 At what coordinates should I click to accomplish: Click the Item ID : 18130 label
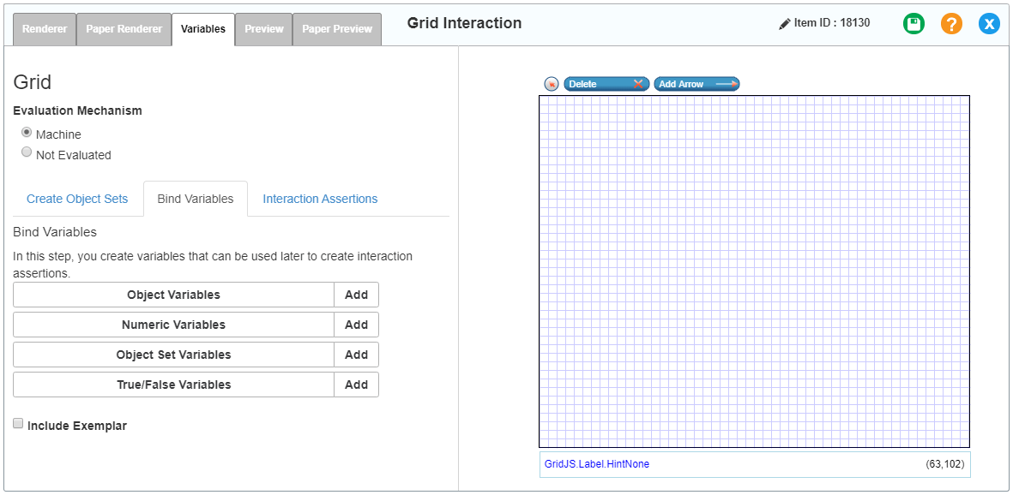click(x=832, y=23)
